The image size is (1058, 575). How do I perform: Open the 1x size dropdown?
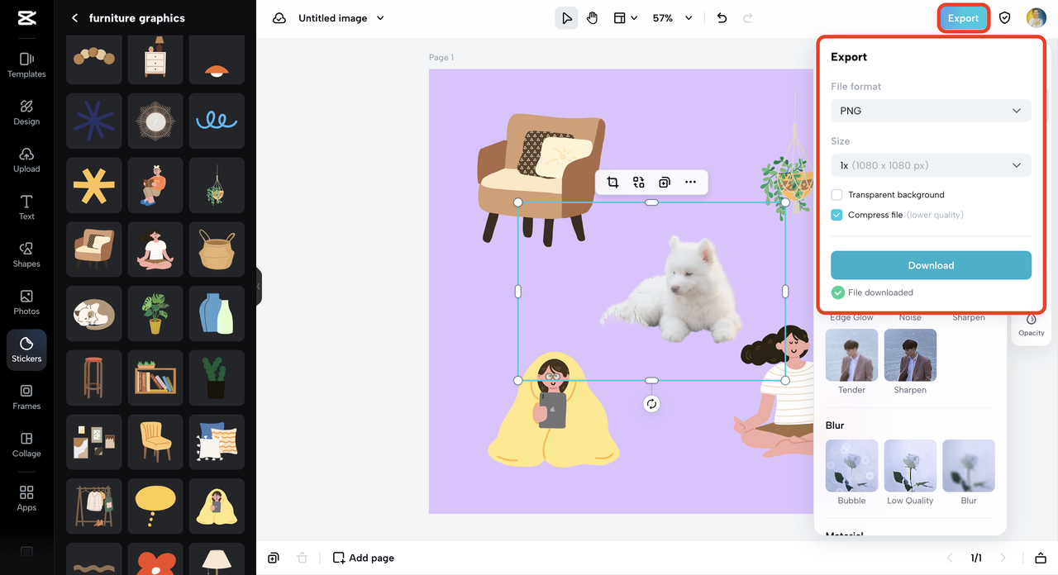931,165
